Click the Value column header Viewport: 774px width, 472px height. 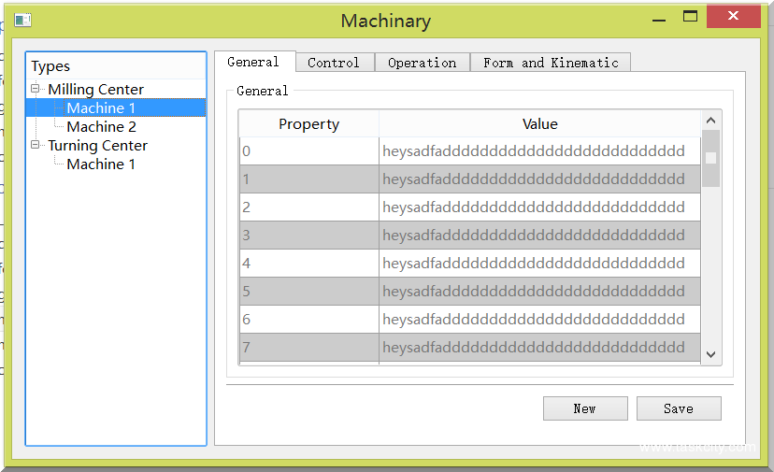click(x=540, y=123)
